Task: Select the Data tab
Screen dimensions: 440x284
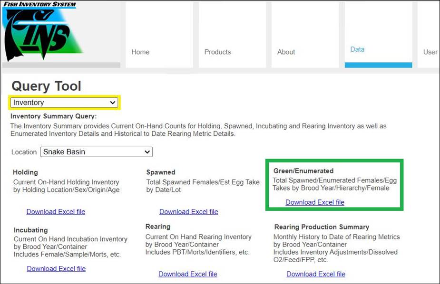Action: 357,49
